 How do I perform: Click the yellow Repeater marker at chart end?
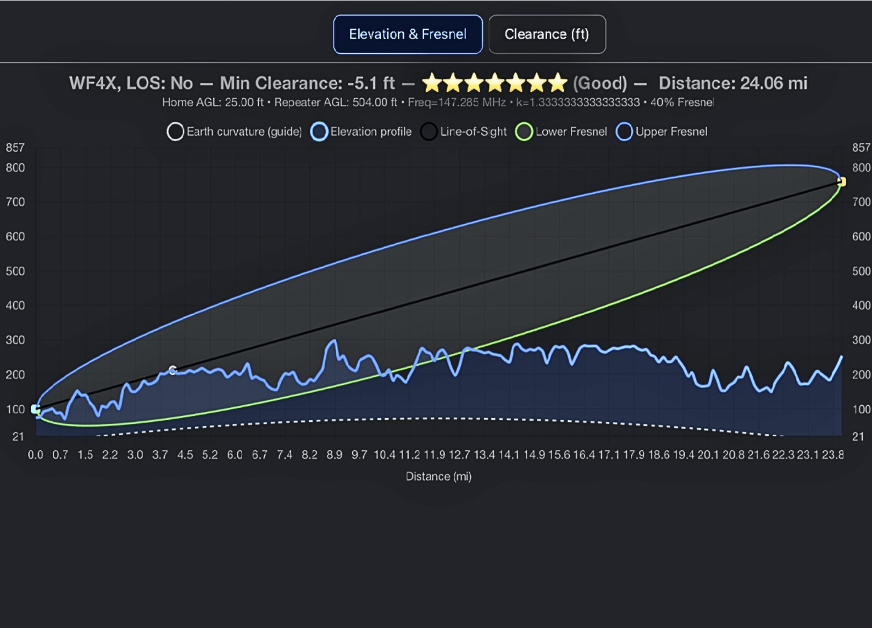(x=841, y=182)
